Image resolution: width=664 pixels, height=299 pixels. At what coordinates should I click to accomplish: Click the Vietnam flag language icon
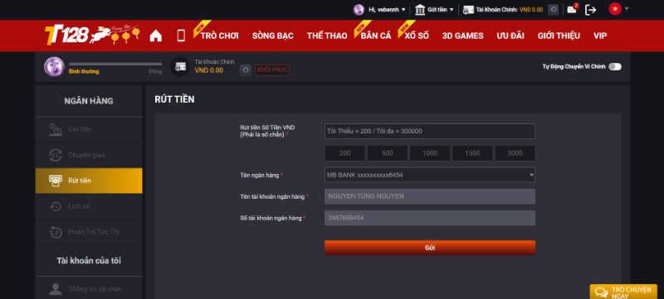pyautogui.click(x=615, y=8)
